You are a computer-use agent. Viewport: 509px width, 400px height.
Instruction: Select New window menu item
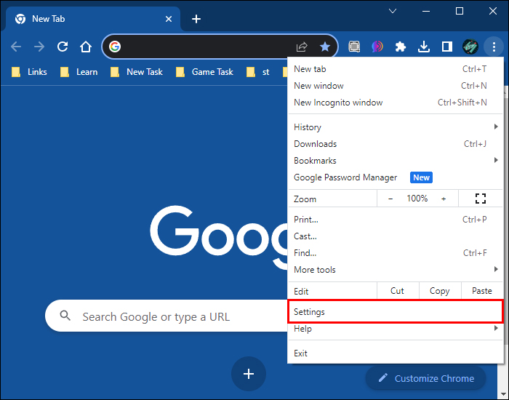tap(396, 86)
